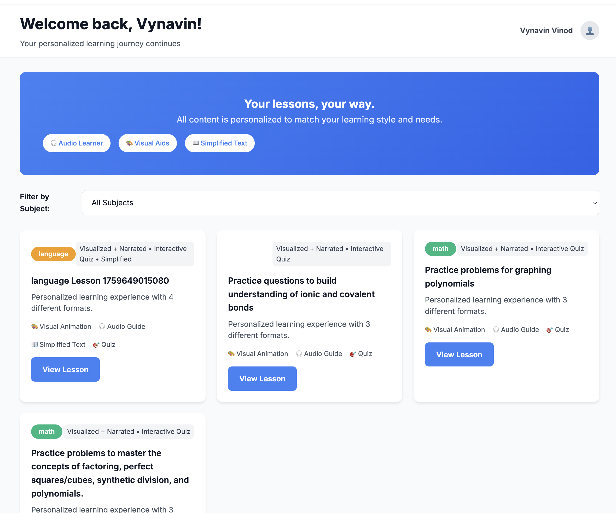Screen dimensions: 616x513
Task: Click the Quiz target icon in language lesson card
Action: [x=96, y=345]
